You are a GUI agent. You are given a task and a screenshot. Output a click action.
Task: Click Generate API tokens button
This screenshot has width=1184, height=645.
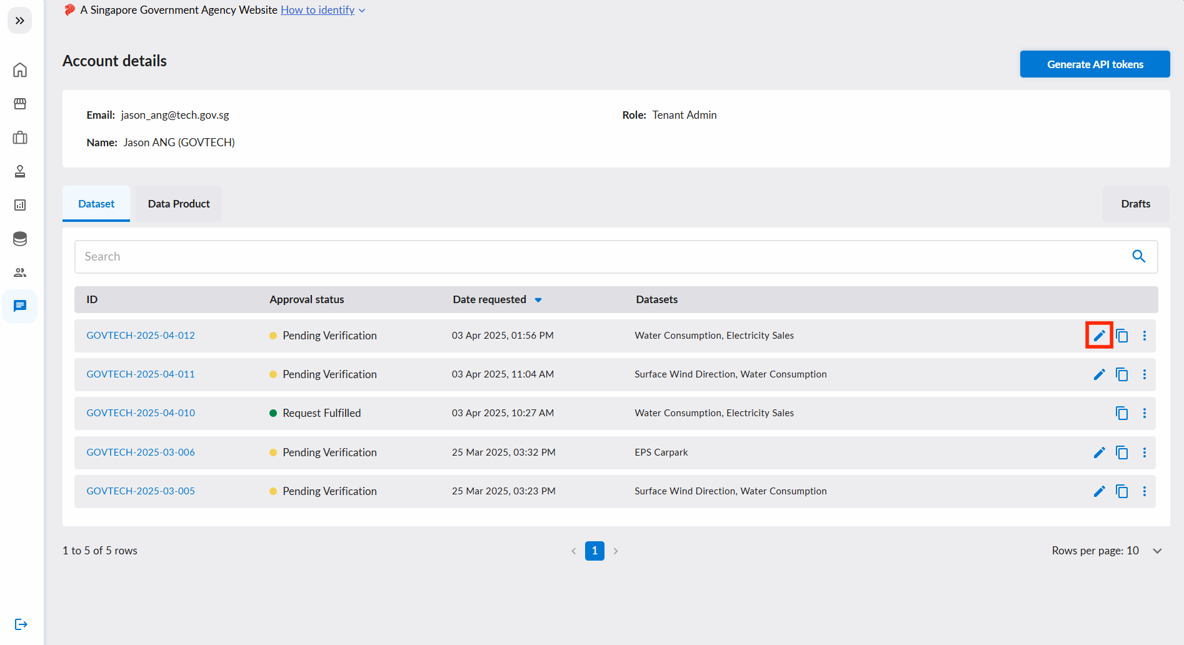click(x=1095, y=64)
